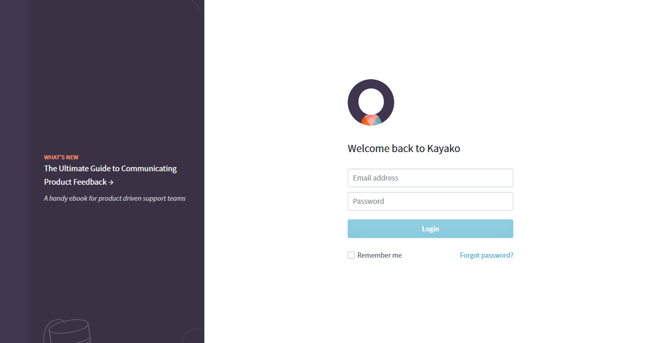Open the Forgot password? link
The height and width of the screenshot is (343, 655).
(486, 255)
